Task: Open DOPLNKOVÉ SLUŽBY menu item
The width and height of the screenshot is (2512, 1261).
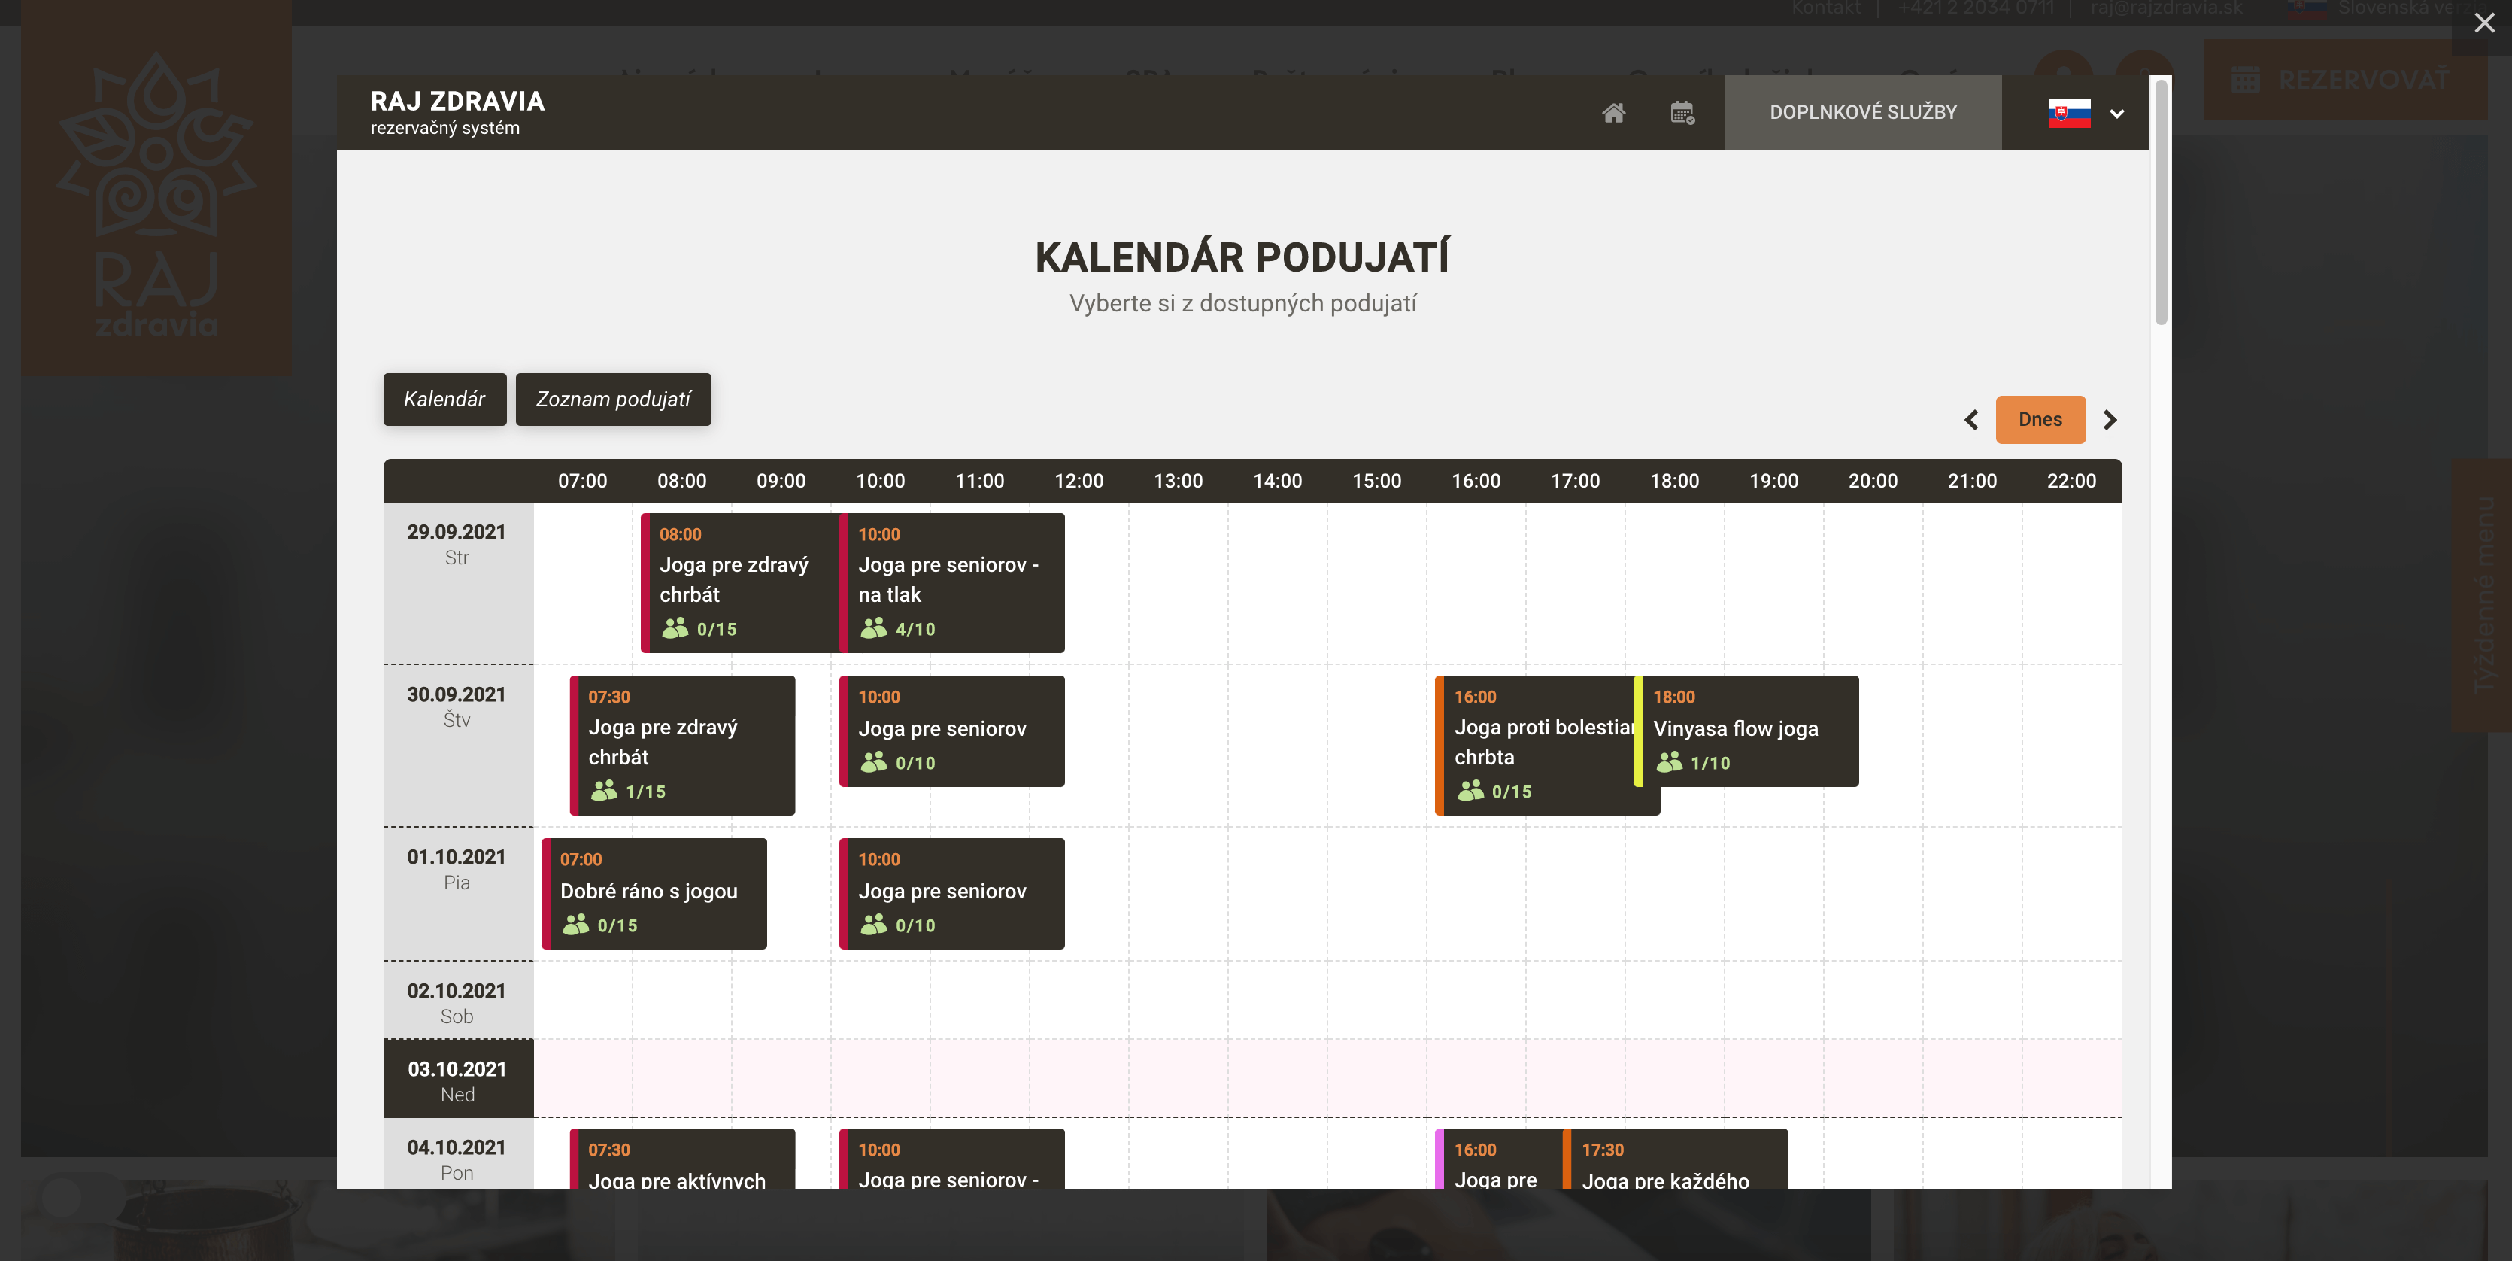Action: (1862, 112)
